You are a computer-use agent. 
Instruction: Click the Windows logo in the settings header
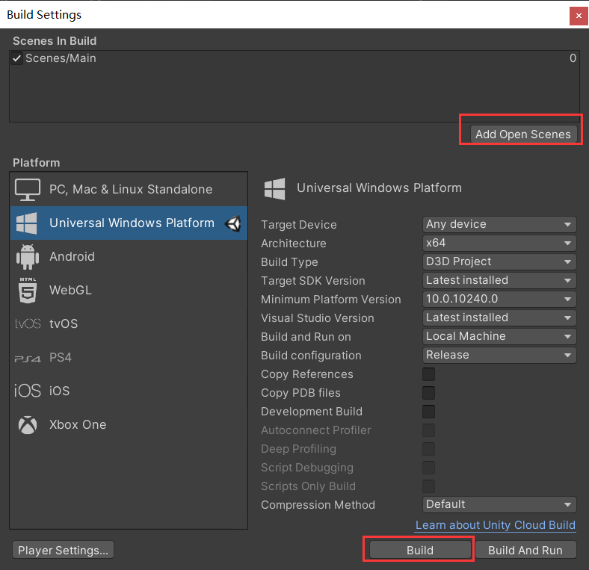[274, 189]
